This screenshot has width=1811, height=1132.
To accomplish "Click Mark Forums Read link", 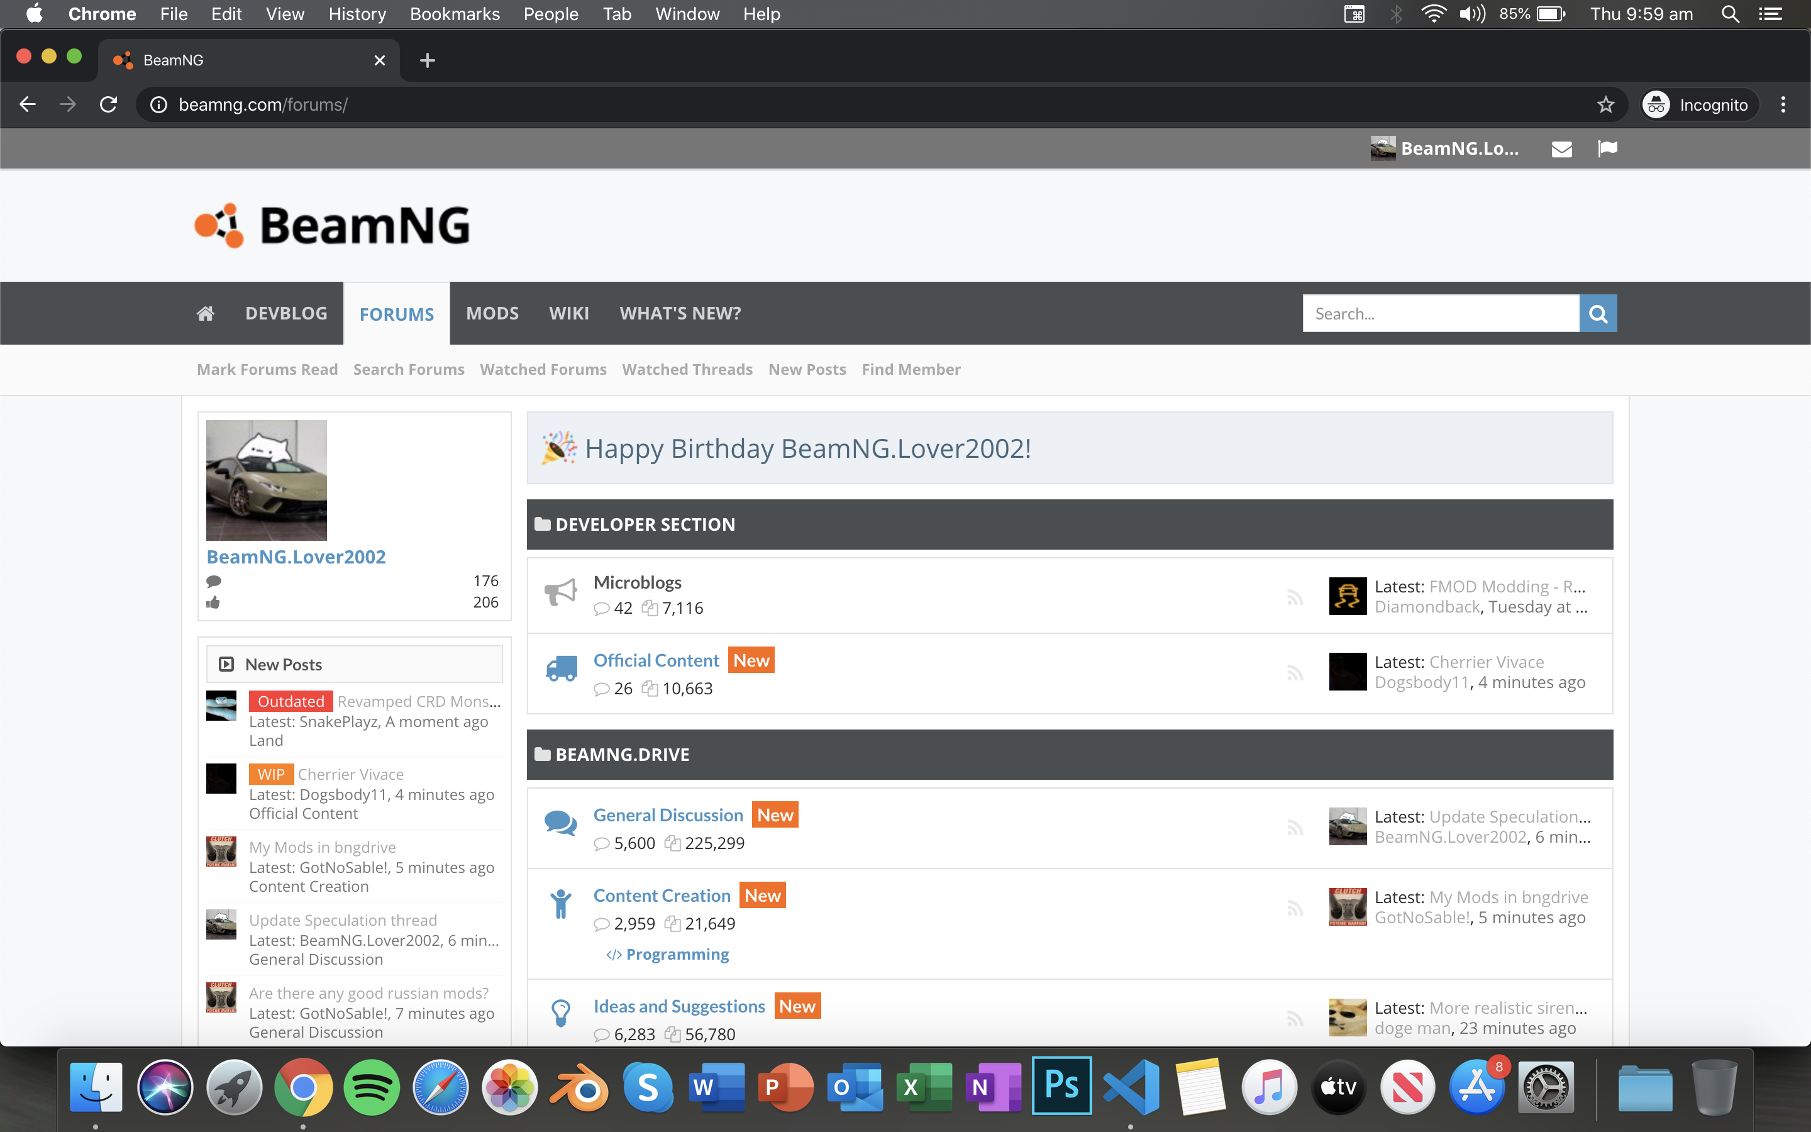I will click(x=267, y=369).
